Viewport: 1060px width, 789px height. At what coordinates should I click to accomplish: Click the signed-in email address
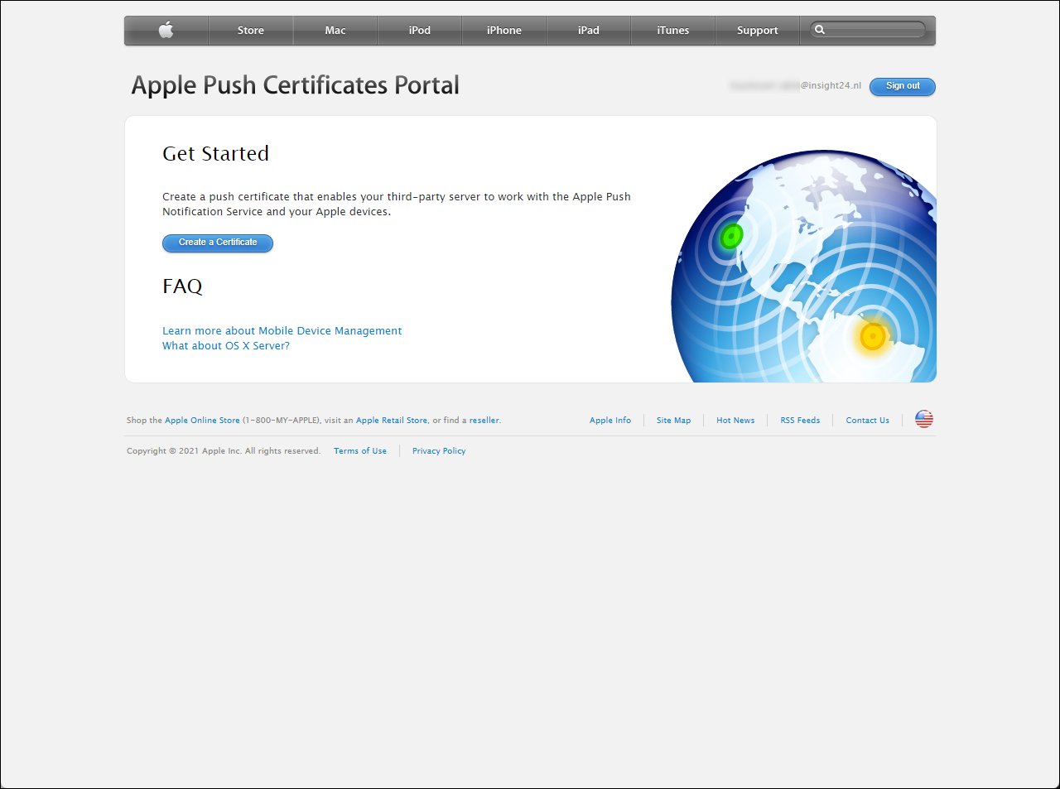click(795, 85)
